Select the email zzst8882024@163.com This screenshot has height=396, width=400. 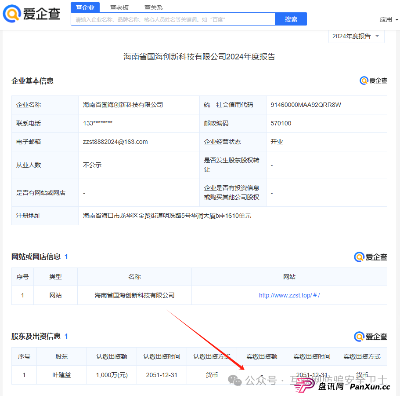coord(115,142)
